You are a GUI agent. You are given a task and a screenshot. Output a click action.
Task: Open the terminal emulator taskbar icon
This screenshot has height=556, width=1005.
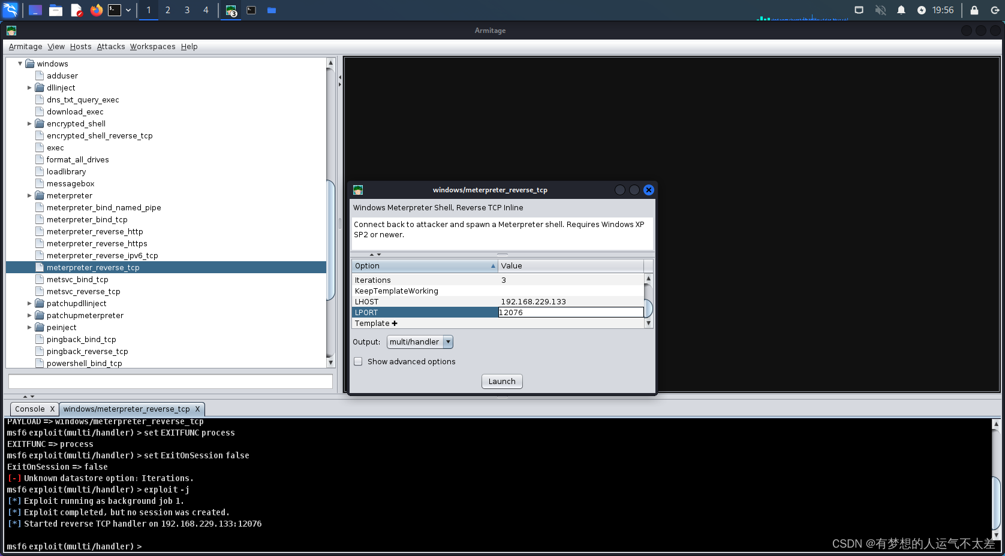[x=115, y=10]
